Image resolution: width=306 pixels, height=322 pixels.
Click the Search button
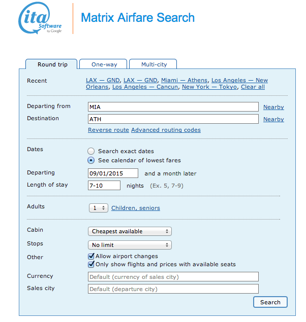[270, 302]
